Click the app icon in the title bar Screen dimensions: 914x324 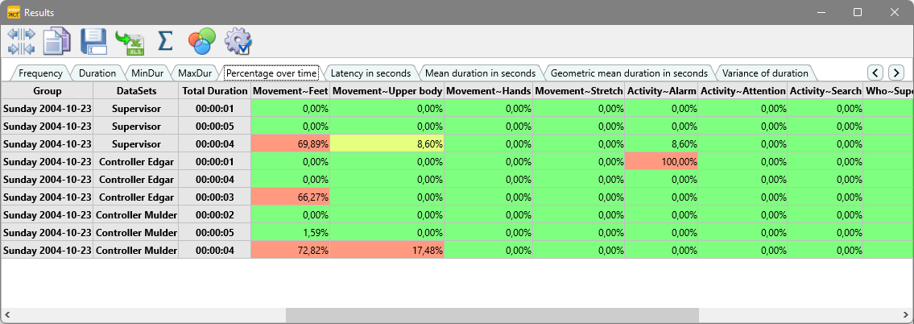pyautogui.click(x=14, y=11)
